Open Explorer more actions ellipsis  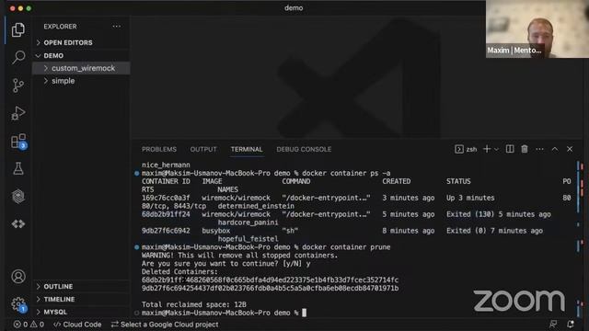pos(117,27)
